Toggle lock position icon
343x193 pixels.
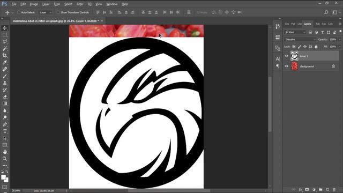tap(305, 47)
